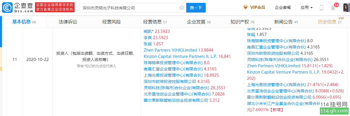The width and height of the screenshot is (350, 116).
Task: Open 霍尔果斯联磐前沿创业投资 6.0066 link
Action: point(279,97)
